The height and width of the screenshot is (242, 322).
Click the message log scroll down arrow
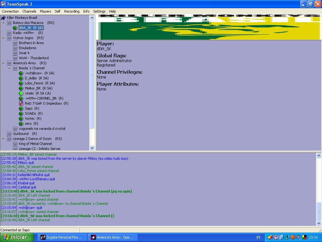tap(319, 223)
